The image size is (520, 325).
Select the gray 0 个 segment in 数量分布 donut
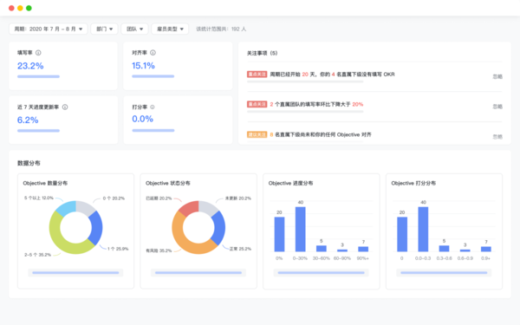point(85,207)
